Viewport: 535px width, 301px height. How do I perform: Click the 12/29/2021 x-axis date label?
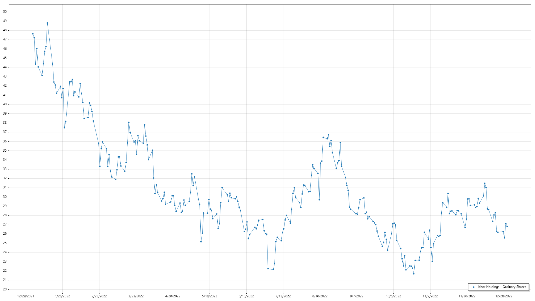point(26,296)
